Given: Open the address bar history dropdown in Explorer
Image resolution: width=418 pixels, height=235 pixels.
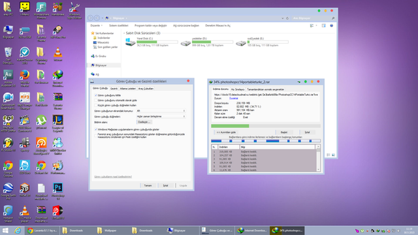Looking at the screenshot, I should (282, 18).
